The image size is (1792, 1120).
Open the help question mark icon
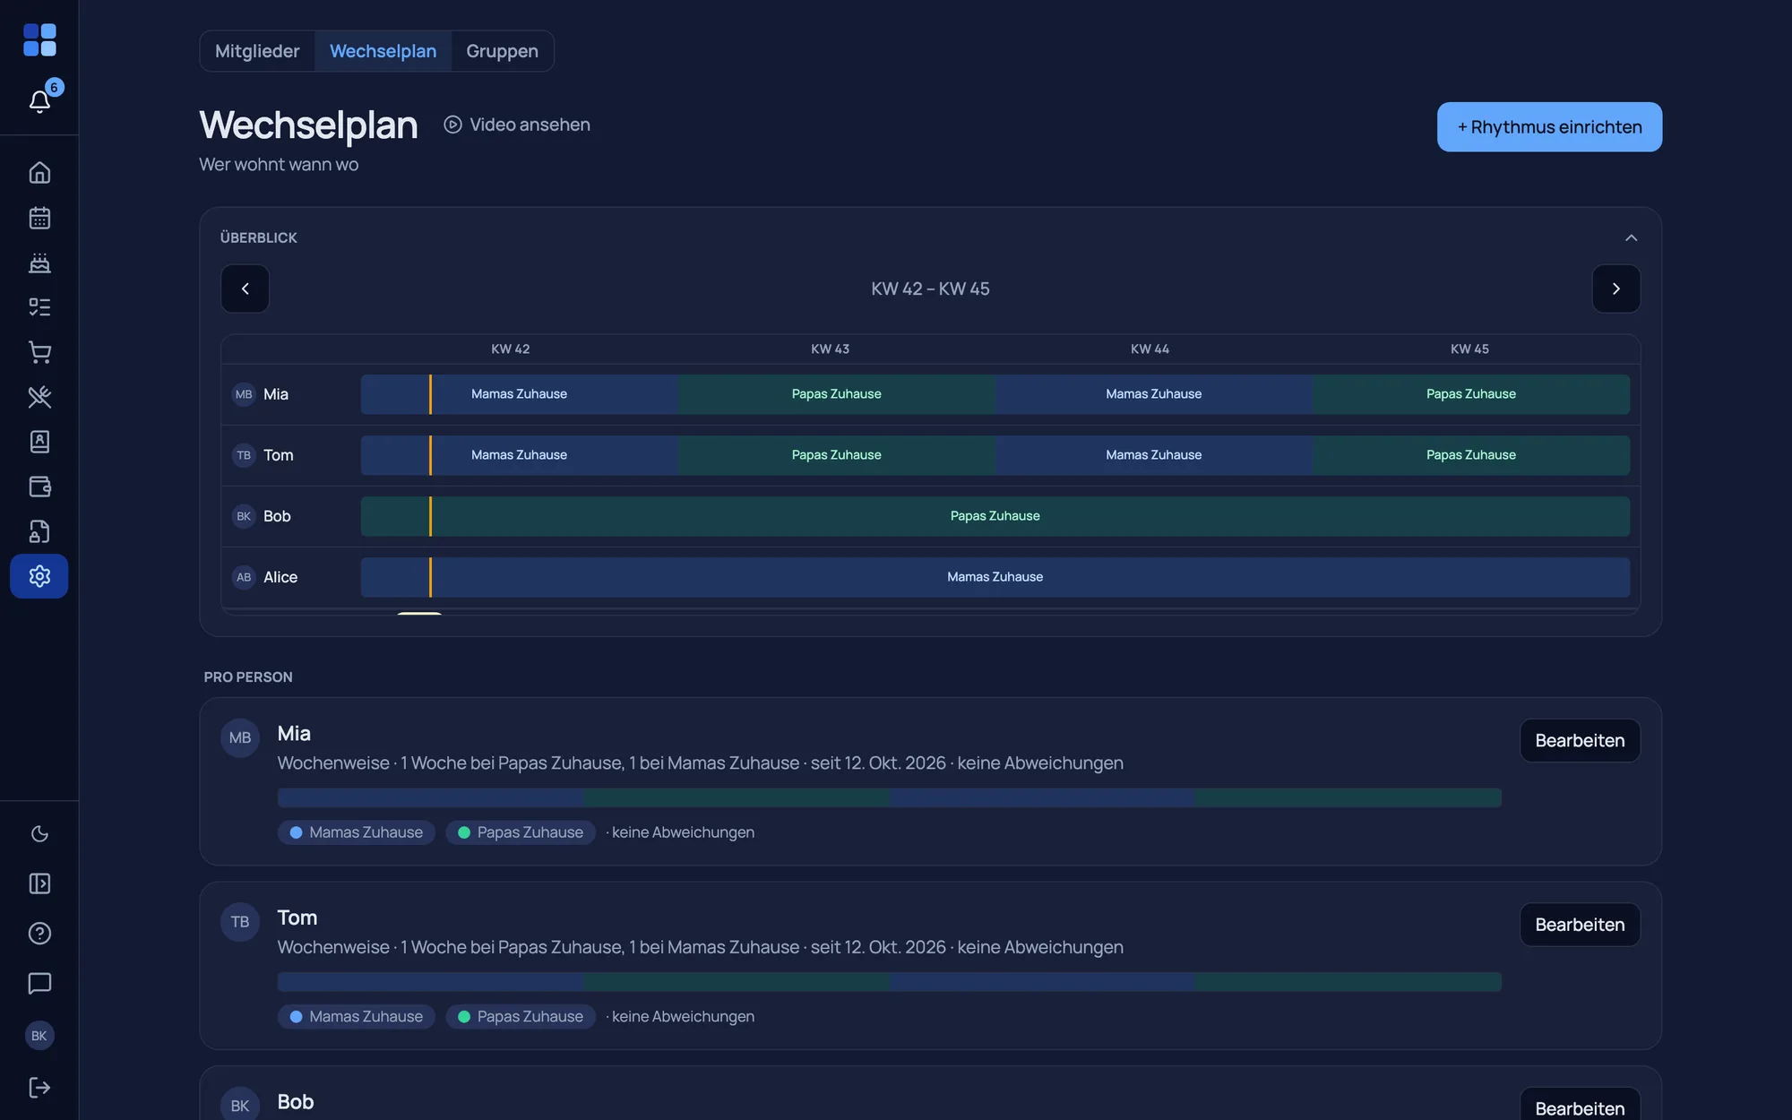tap(39, 934)
